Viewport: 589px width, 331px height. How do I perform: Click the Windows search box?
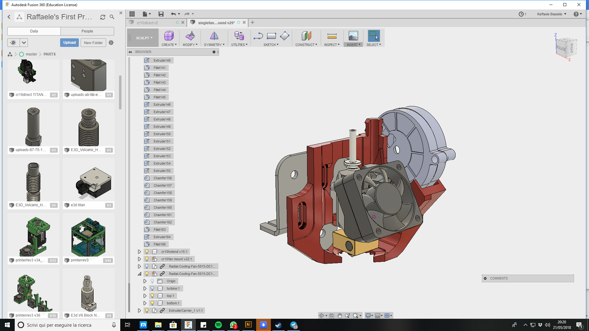pos(67,325)
